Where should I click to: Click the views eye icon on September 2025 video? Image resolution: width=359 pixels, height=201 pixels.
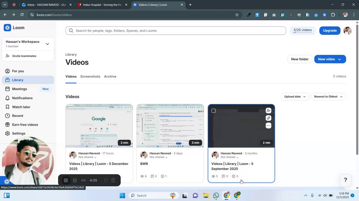[213, 176]
